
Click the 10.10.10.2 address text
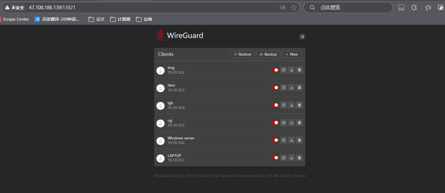[x=176, y=72]
